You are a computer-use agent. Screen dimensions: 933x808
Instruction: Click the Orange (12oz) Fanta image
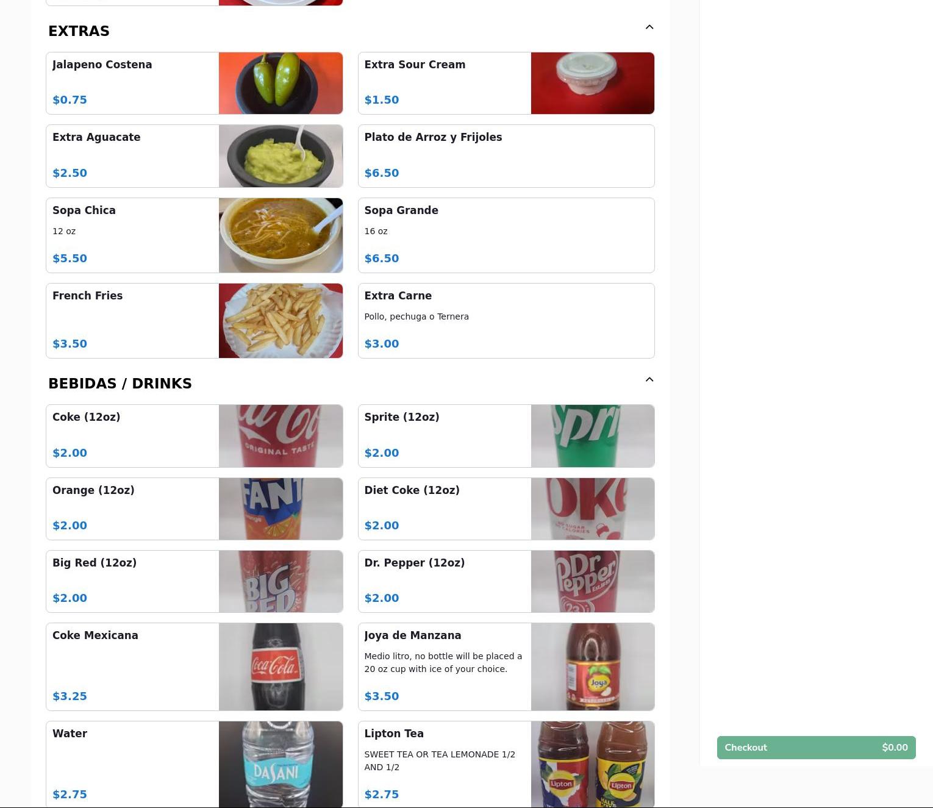pos(281,509)
